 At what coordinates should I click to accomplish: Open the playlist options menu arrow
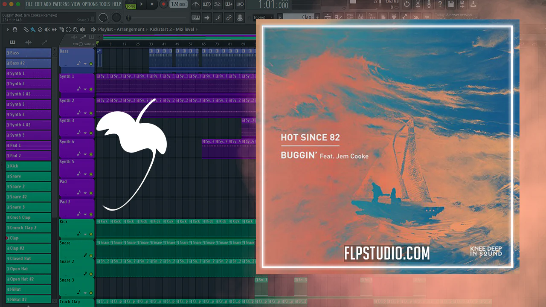tap(7, 29)
